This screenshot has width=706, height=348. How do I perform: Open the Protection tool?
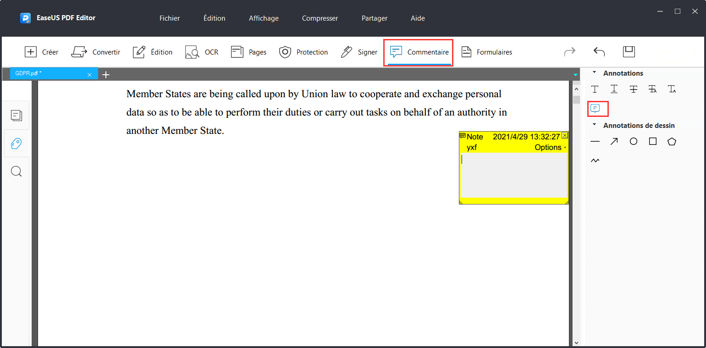coord(303,52)
